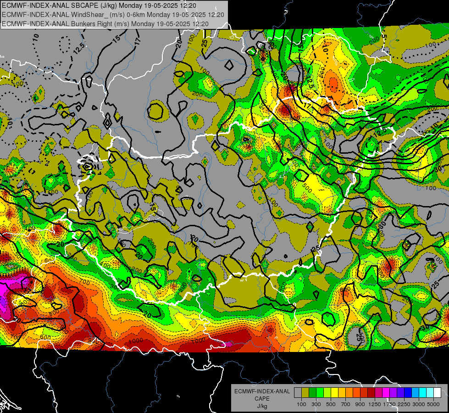Click the gray legend color swatch
This screenshot has width=449, height=413.
298,393
